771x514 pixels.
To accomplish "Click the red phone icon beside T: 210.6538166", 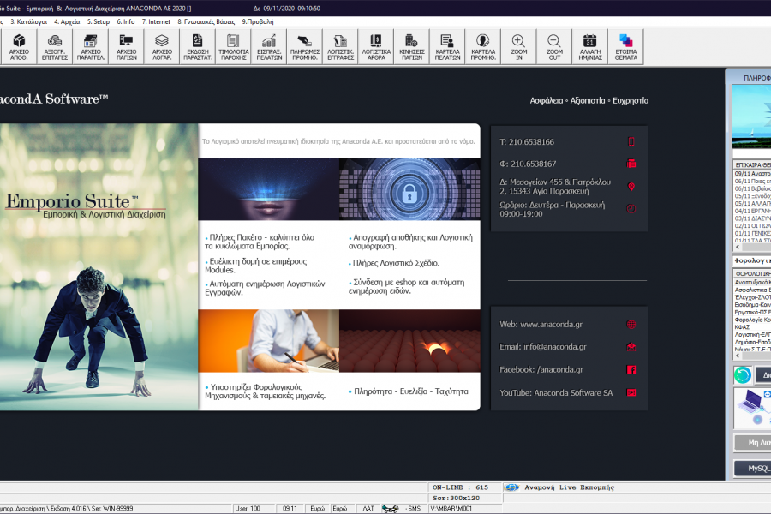I will tap(631, 141).
